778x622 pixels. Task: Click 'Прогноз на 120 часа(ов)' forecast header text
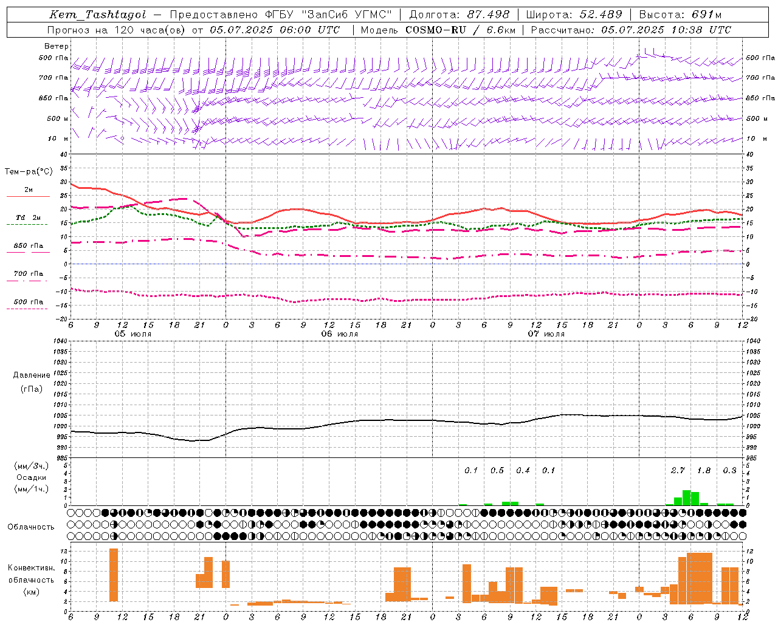[117, 30]
